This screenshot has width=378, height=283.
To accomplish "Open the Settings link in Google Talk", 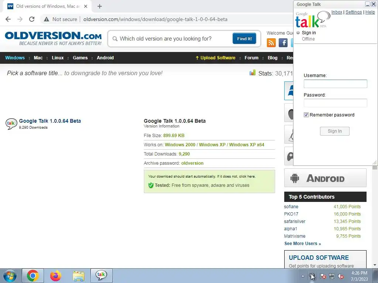I will 354,12.
